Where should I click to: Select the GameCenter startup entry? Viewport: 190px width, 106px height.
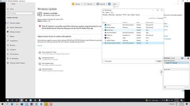point(133,30)
